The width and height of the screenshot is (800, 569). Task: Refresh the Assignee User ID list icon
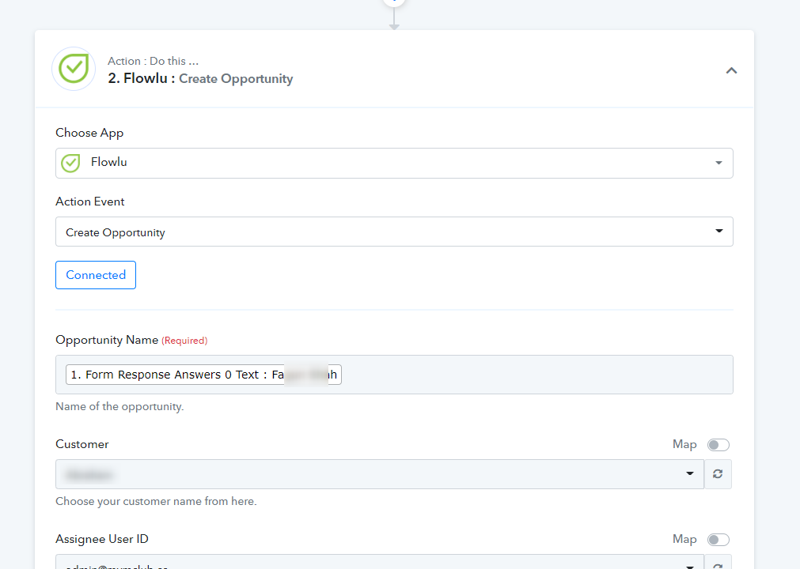[x=718, y=563]
